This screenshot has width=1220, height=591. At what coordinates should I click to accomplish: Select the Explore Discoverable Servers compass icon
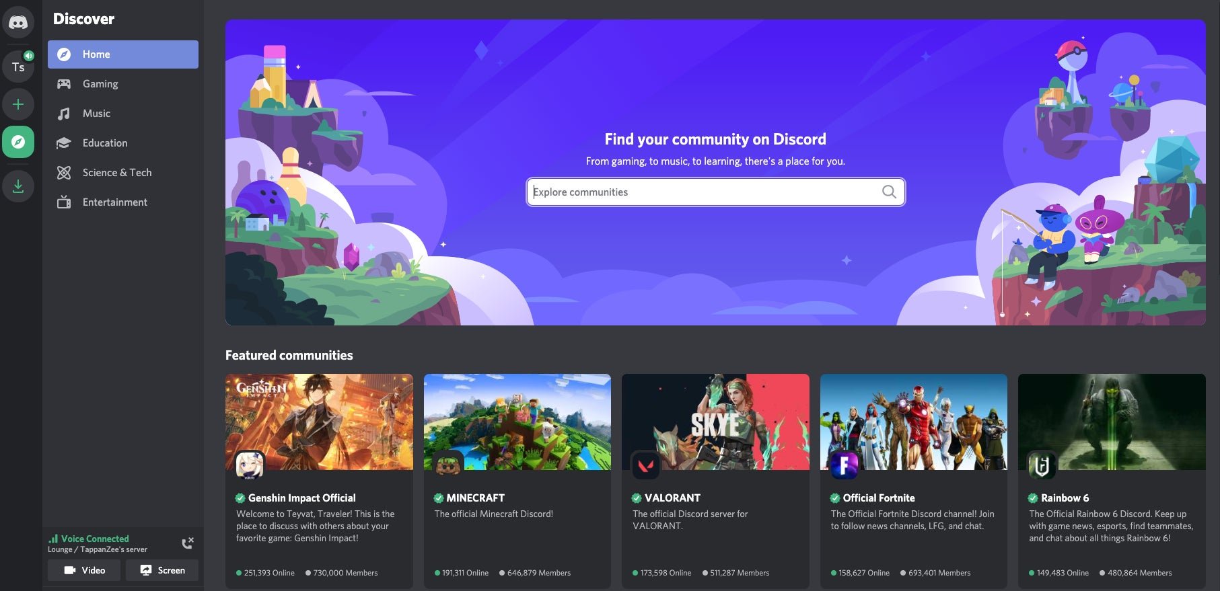(x=18, y=142)
